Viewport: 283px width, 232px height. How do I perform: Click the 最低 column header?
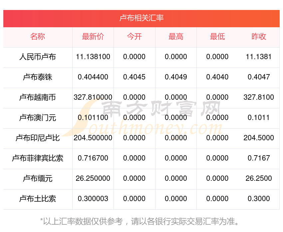pyautogui.click(x=217, y=37)
